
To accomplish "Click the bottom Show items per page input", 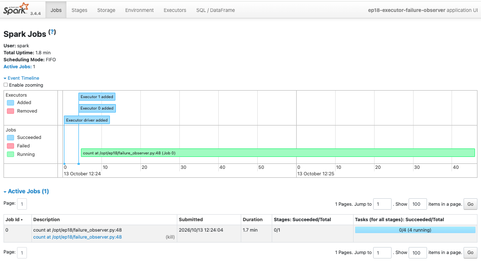I will pyautogui.click(x=418, y=253).
